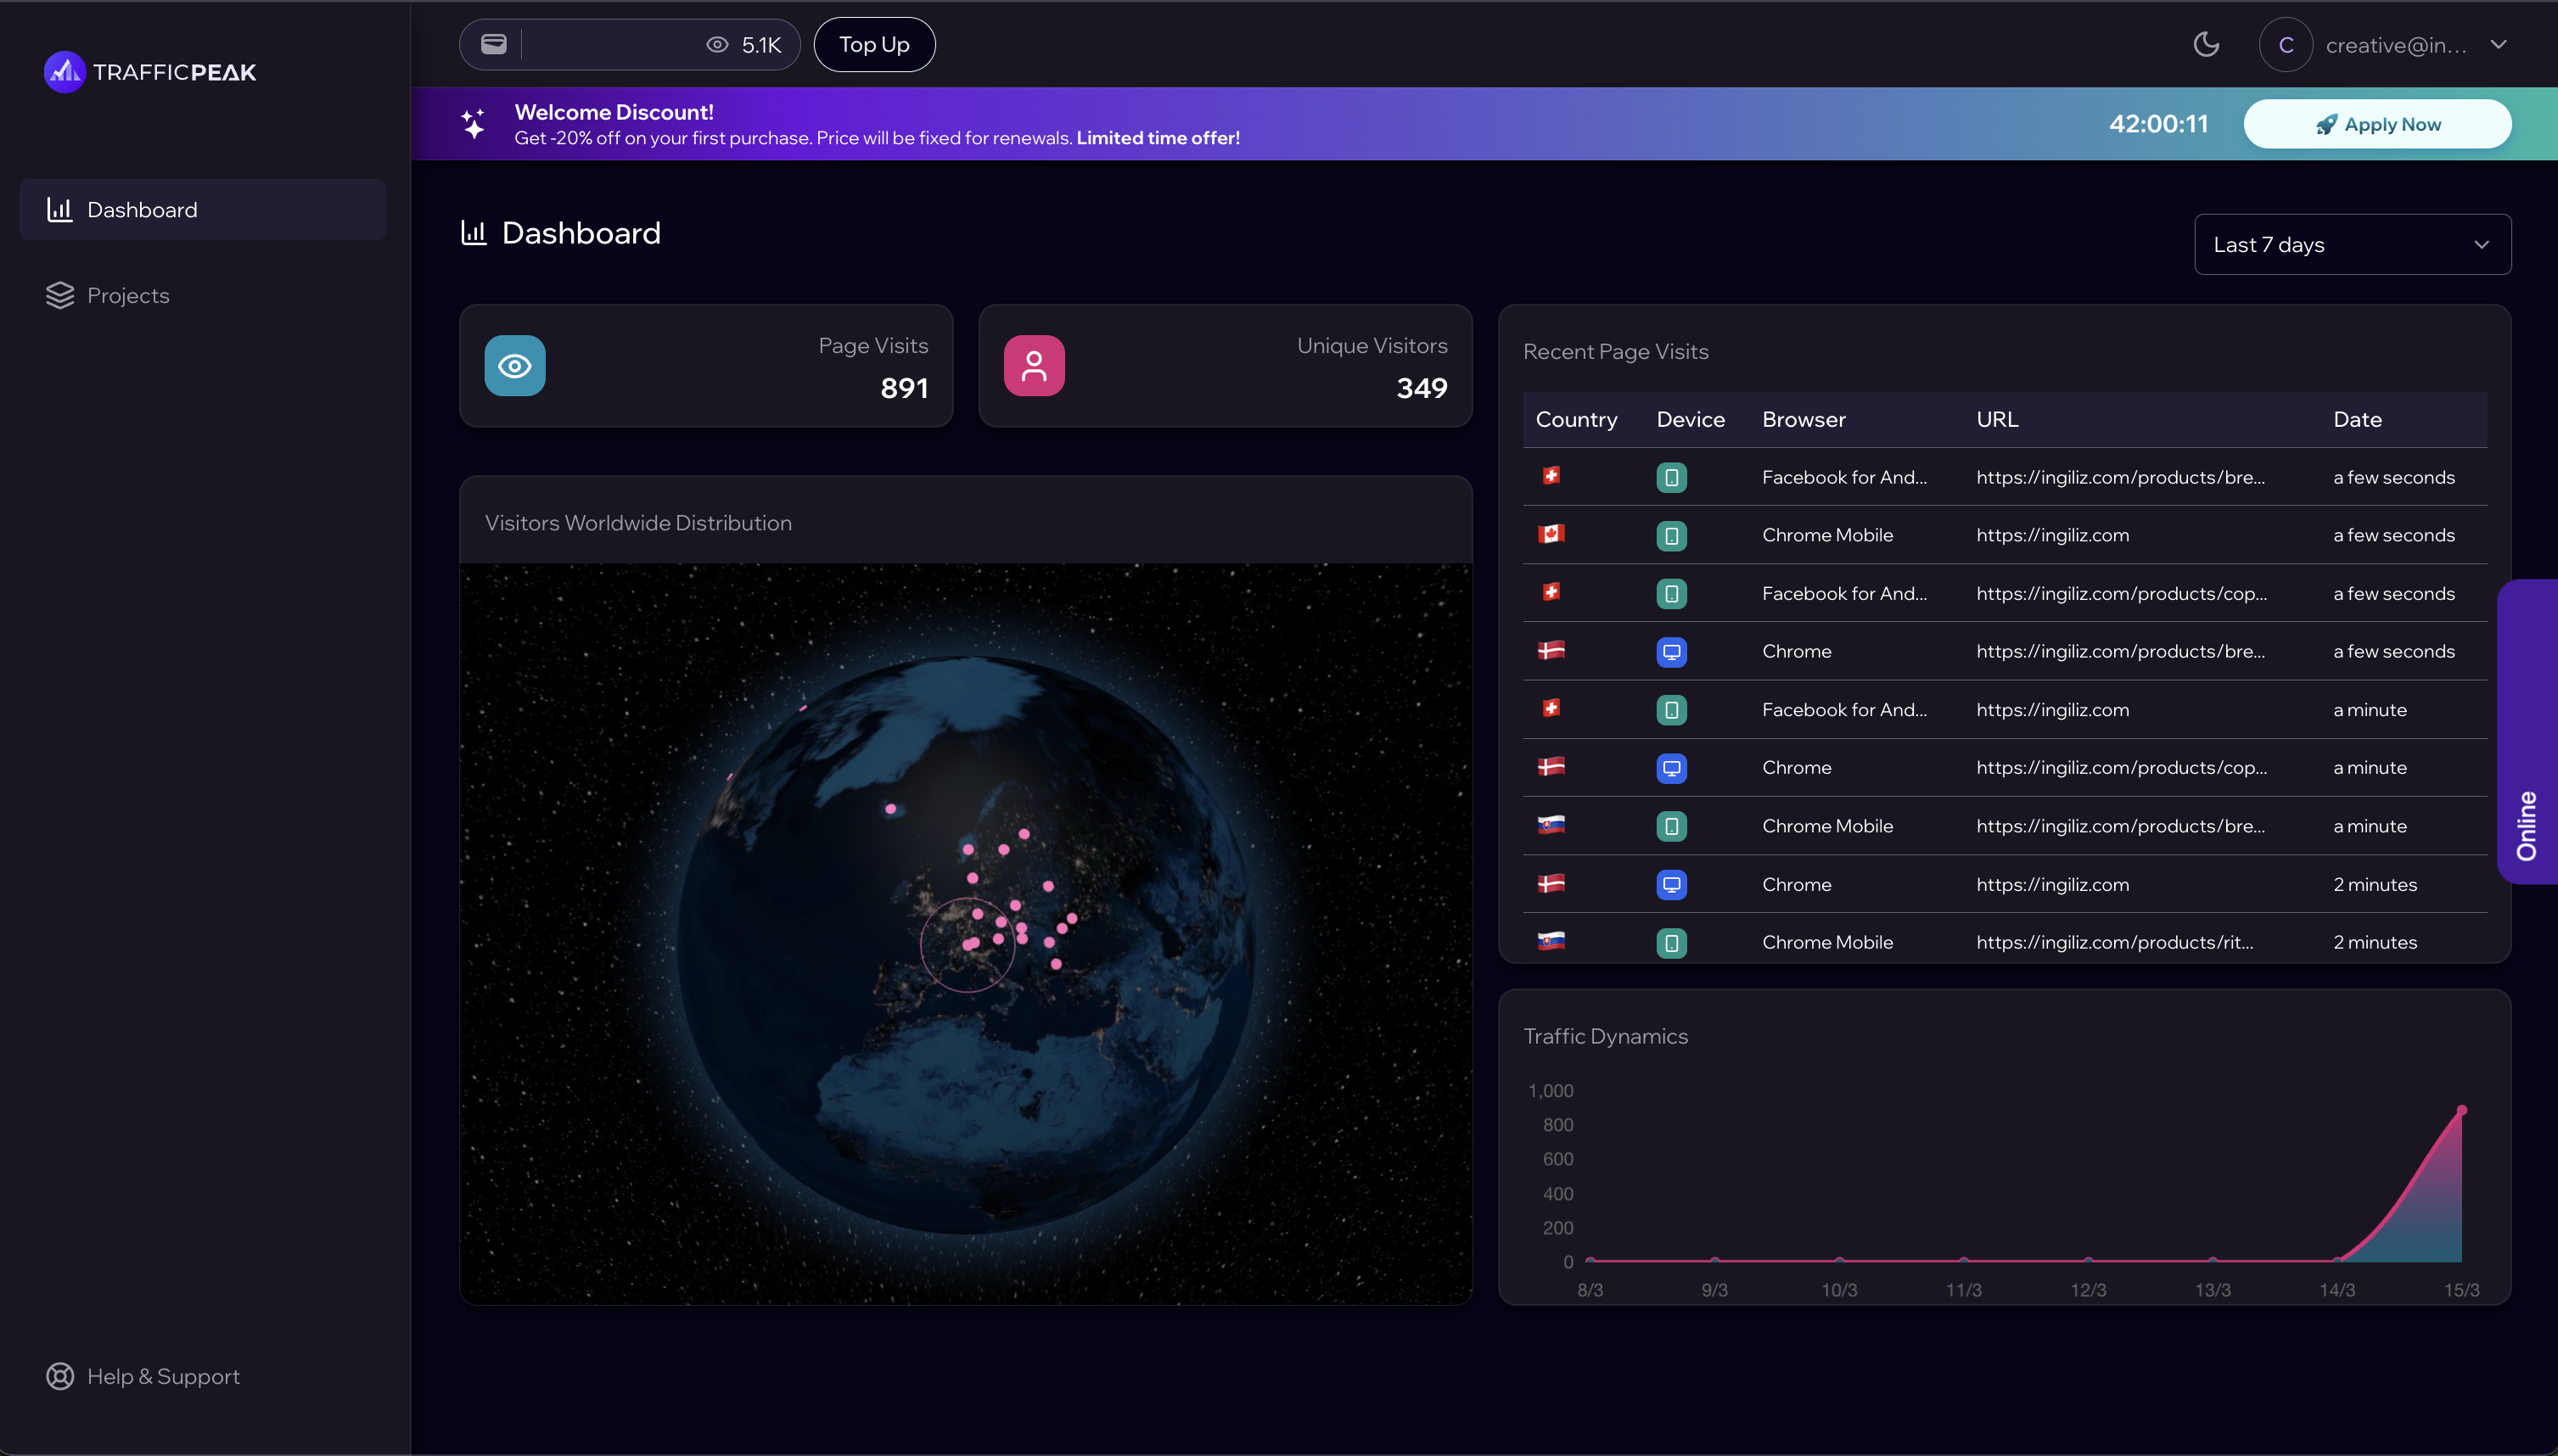This screenshot has width=2558, height=1456.
Task: Click the TrafficPeak logo icon
Action: (x=64, y=72)
